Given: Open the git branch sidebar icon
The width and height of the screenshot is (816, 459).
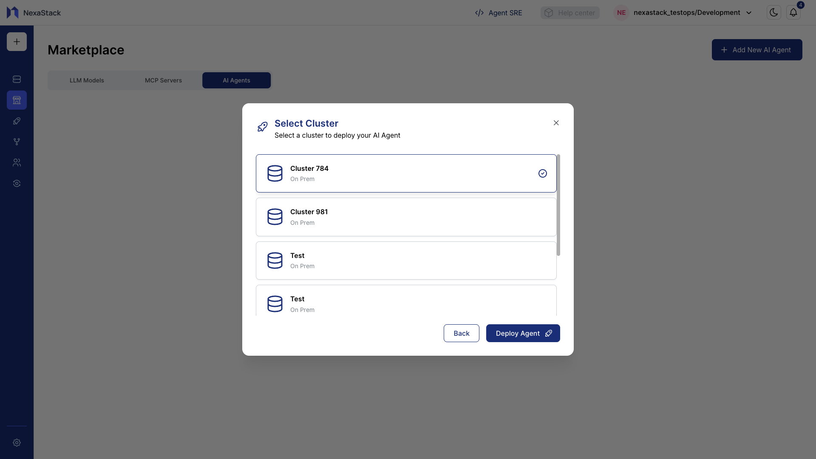Looking at the screenshot, I should (17, 142).
